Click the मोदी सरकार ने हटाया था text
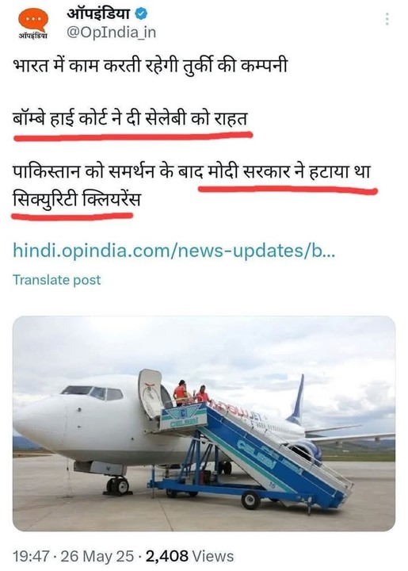The image size is (408, 571). (x=288, y=171)
